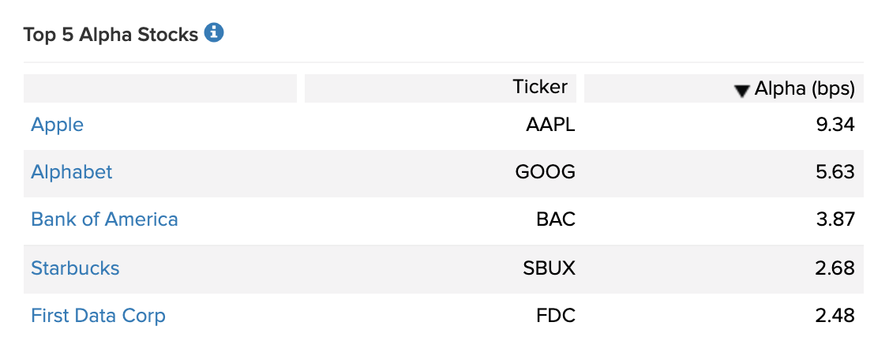Screen dimensions: 889x341
Task: Select the SBUX ticker cell
Action: point(549,268)
